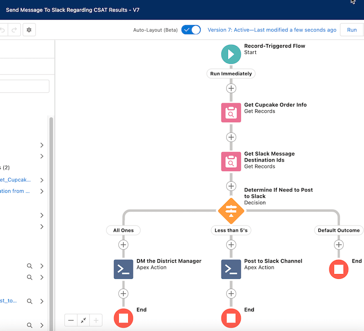
Task: Open the ation from ... resource link
Action: point(15,191)
